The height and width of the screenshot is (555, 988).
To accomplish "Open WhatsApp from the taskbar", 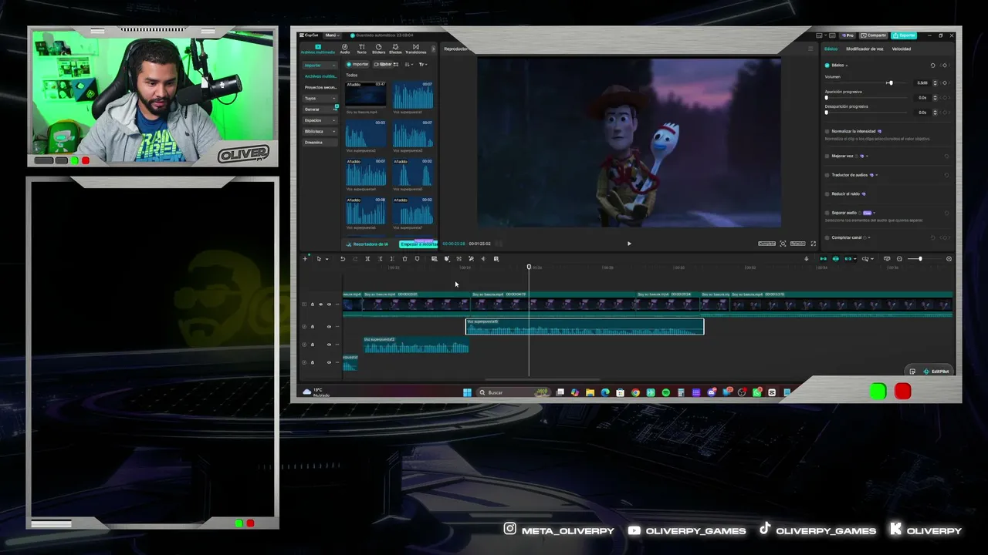I will (x=756, y=392).
